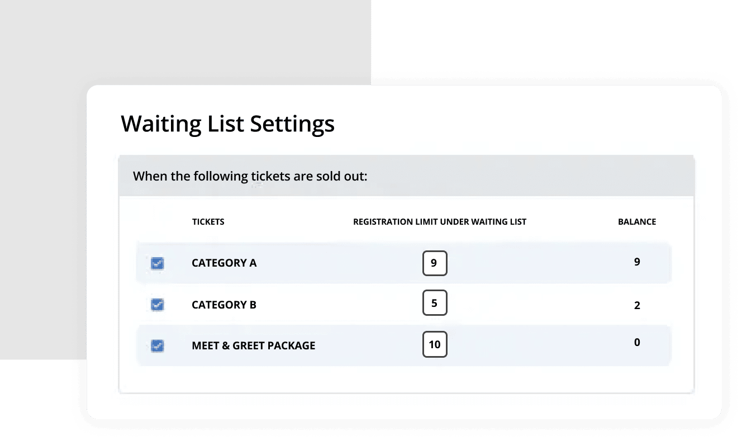742x441 pixels.
Task: Click the BALANCE column header
Action: coord(637,222)
